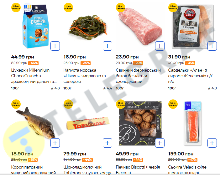Open Свинний фермерський биток product title
This screenshot has width=220, height=177.
click(138, 76)
